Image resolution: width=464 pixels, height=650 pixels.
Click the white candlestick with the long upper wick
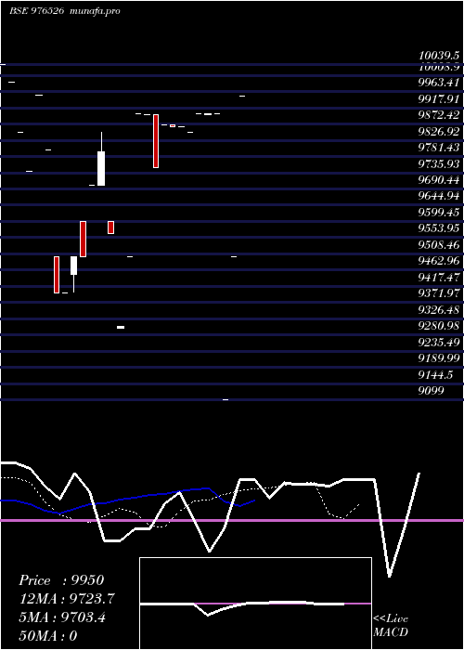[101, 159]
